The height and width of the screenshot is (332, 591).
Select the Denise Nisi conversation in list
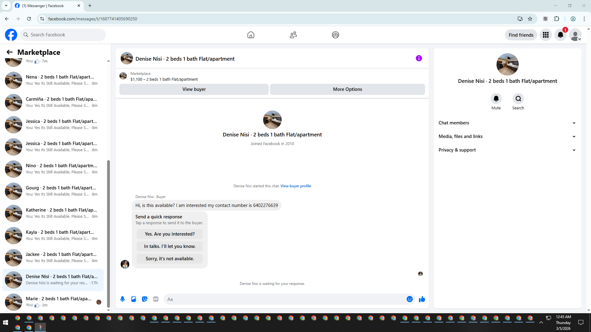pyautogui.click(x=53, y=280)
